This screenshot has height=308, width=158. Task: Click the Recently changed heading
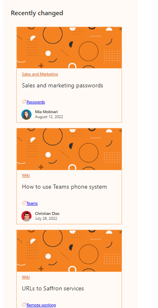(37, 13)
